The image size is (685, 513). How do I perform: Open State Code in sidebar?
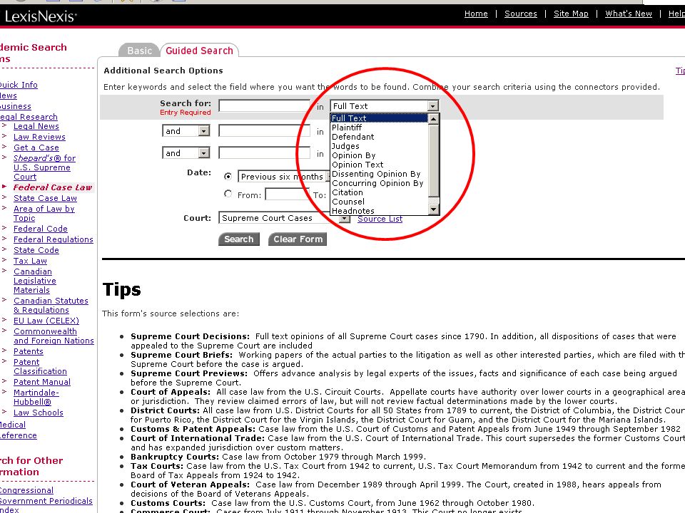pyautogui.click(x=36, y=250)
